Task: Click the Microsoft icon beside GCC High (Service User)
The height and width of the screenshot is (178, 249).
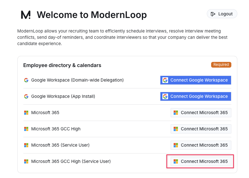Action: point(26,161)
